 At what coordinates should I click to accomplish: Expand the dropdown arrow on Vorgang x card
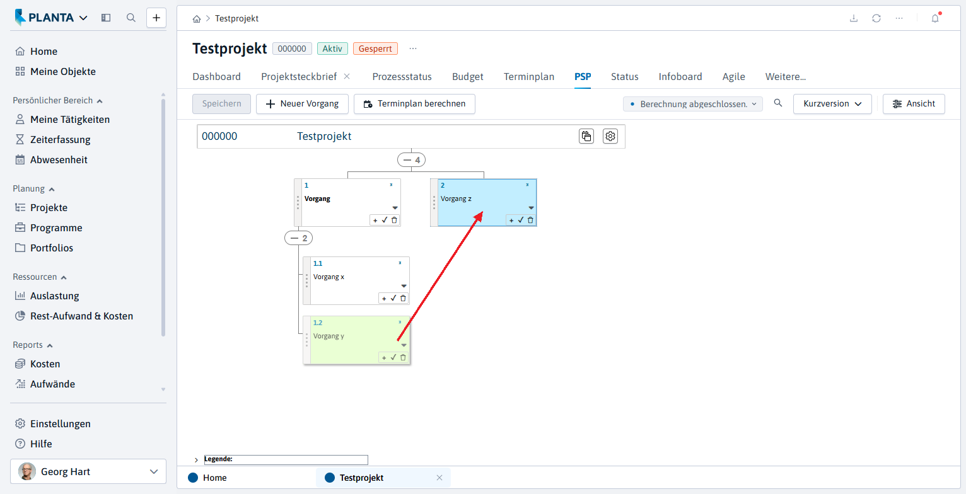404,286
